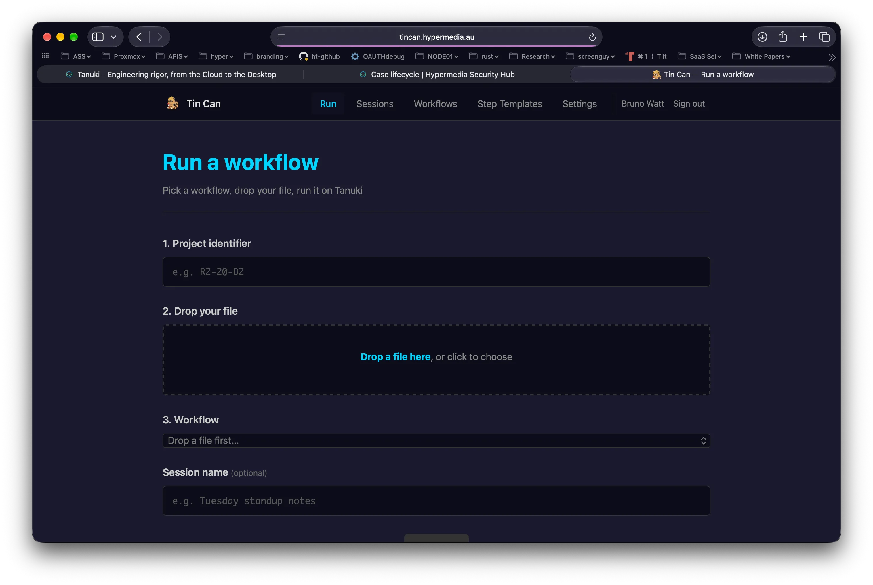Open the Workflow select dropdown
The height and width of the screenshot is (585, 873).
(x=436, y=440)
